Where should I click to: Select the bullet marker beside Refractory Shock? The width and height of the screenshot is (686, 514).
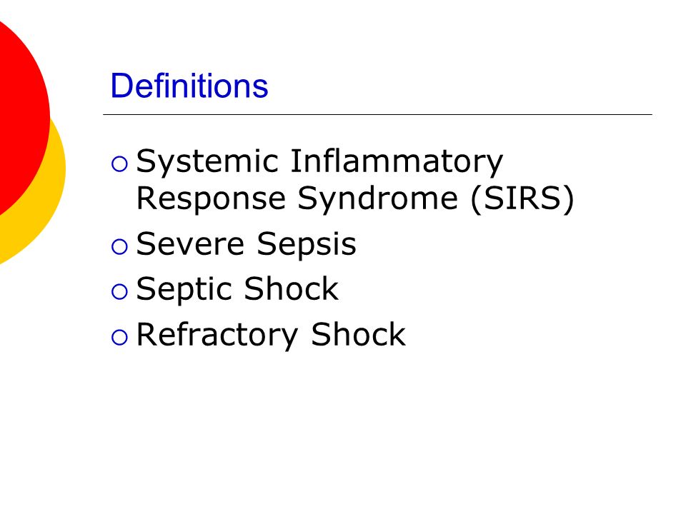point(119,338)
